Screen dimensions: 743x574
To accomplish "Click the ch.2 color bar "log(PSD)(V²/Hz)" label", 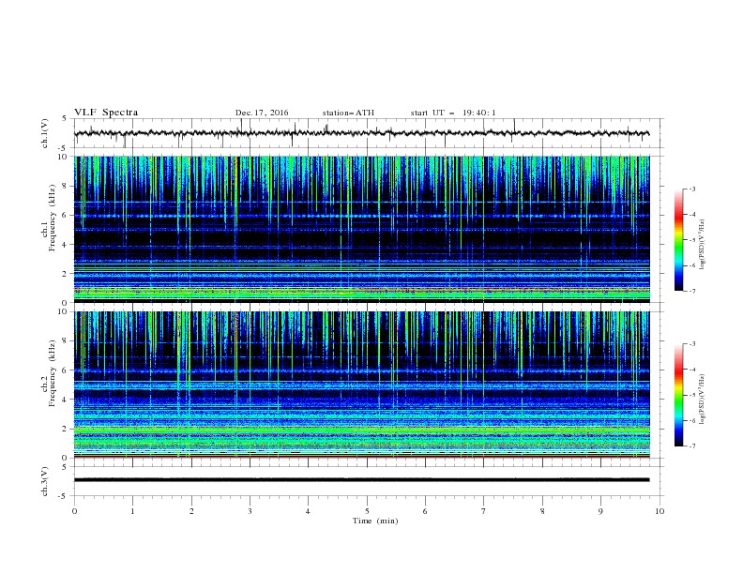I will tap(702, 399).
